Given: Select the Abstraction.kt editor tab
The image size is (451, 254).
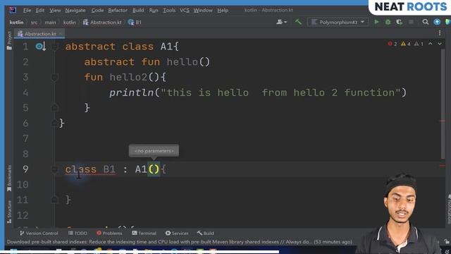Looking at the screenshot, I should [40, 34].
